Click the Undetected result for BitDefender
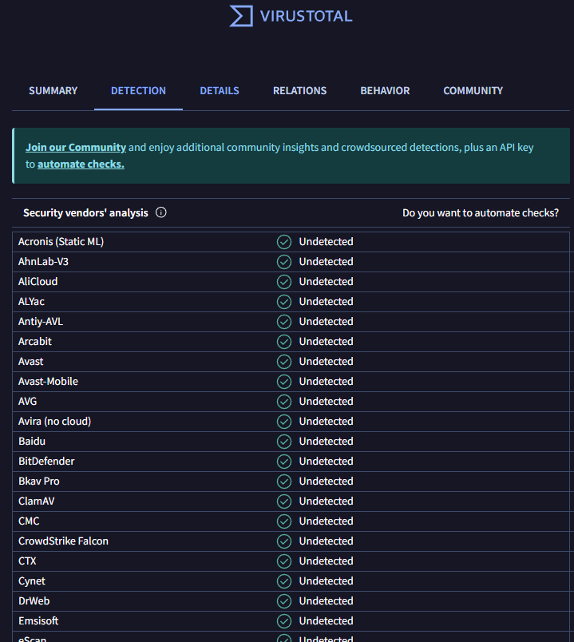Image resolution: width=574 pixels, height=642 pixels. (x=326, y=462)
